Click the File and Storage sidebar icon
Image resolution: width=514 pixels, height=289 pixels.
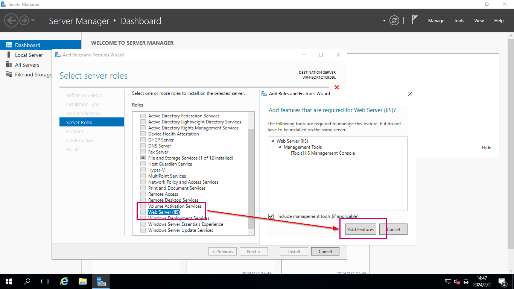9,74
